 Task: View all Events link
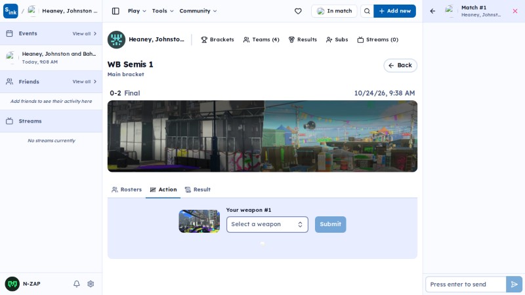pos(85,34)
